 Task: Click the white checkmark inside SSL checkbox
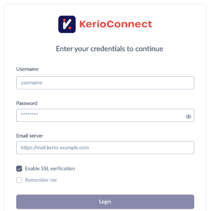[19, 169]
